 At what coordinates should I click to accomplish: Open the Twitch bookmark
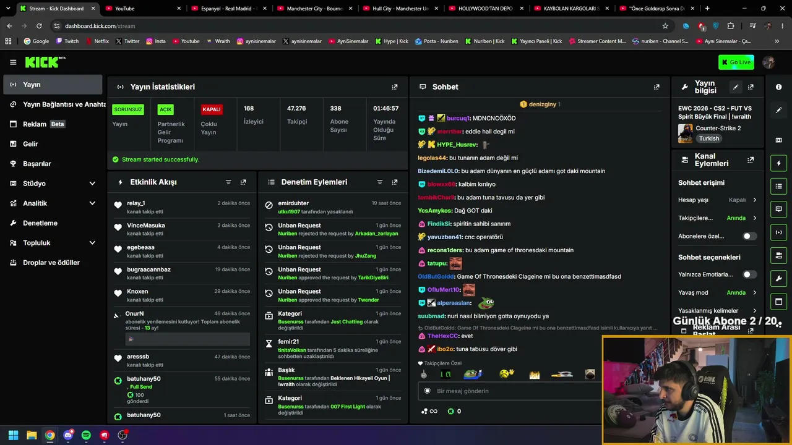pyautogui.click(x=67, y=41)
